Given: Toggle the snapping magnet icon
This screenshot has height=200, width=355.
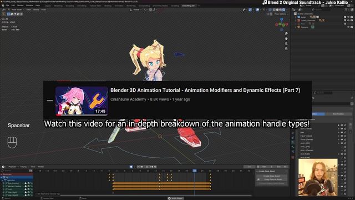Looking at the screenshot, I should point(150,10).
